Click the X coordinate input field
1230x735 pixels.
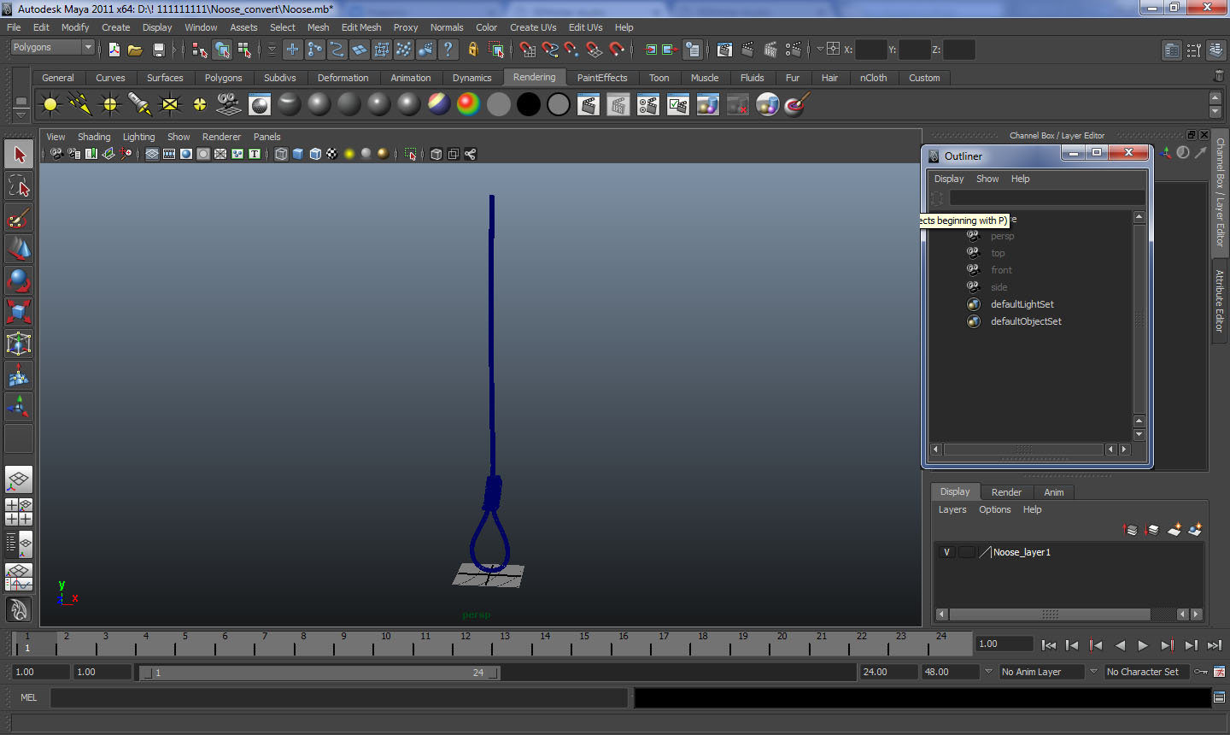870,50
